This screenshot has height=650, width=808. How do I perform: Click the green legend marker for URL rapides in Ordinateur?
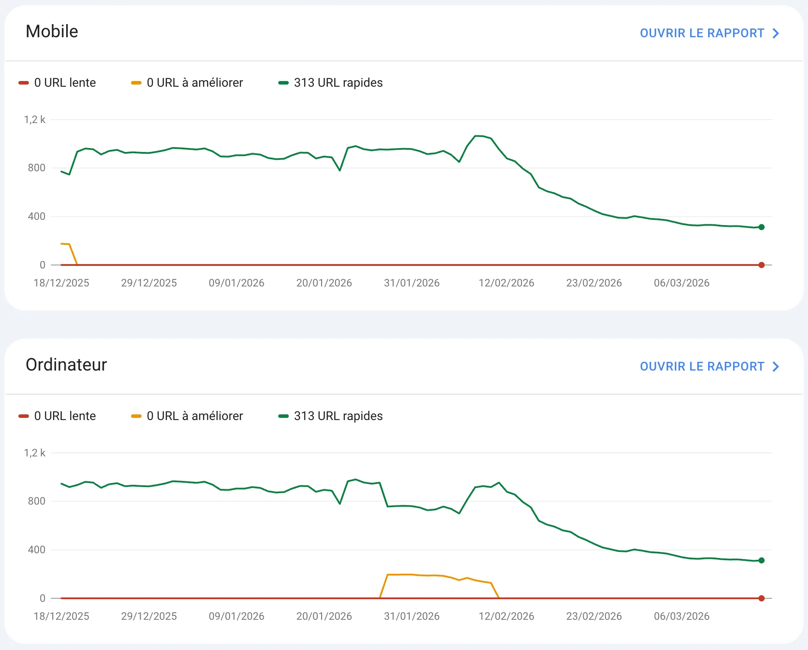(284, 415)
